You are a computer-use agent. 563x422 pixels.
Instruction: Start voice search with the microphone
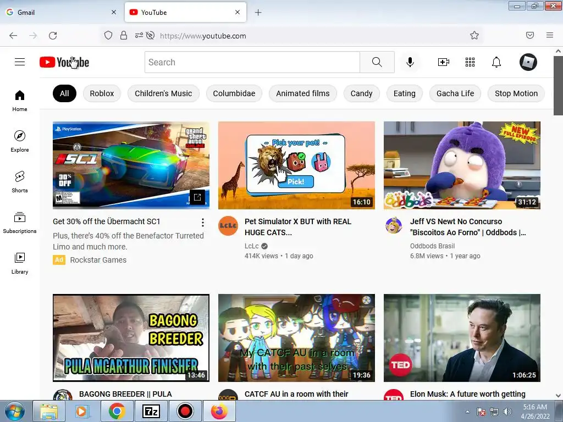410,62
